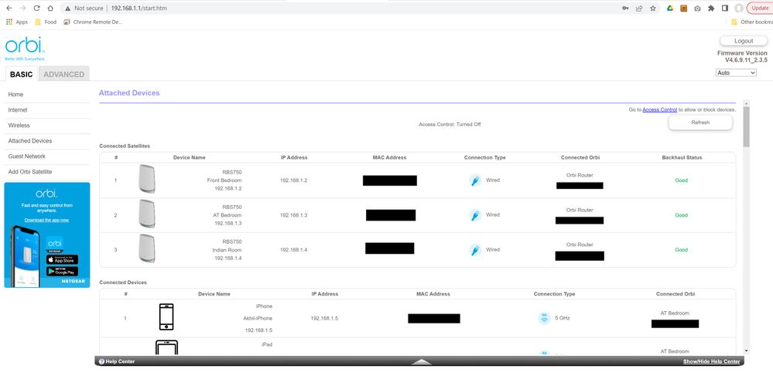
Task: Open the Google Drive extension icon
Action: [670, 8]
